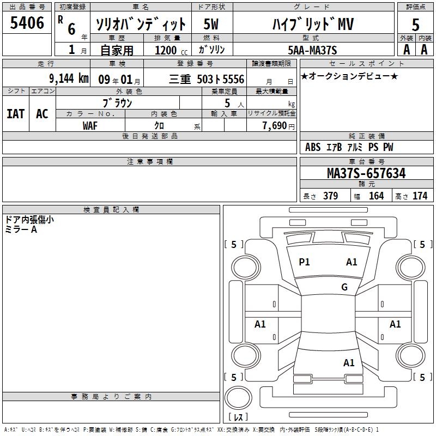This screenshot has width=436, height=436.
Task: Select the car name ソリオバンディット
Action: [141, 24]
